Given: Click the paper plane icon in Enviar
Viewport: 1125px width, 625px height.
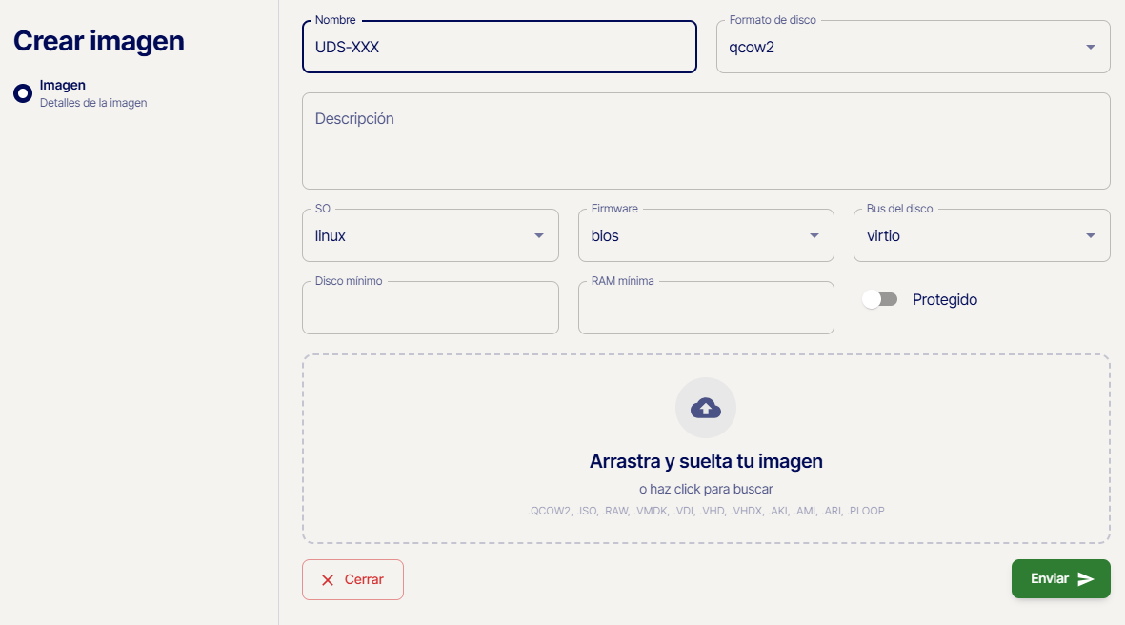Looking at the screenshot, I should coord(1086,579).
